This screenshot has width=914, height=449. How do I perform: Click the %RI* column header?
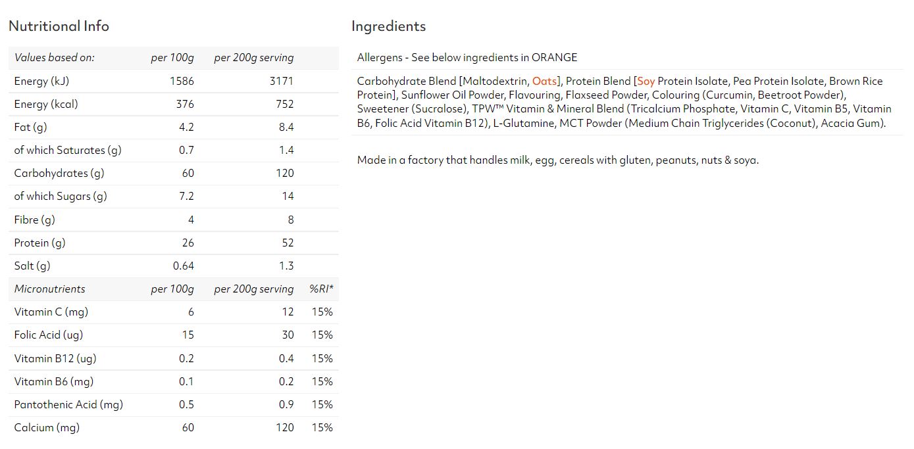321,289
